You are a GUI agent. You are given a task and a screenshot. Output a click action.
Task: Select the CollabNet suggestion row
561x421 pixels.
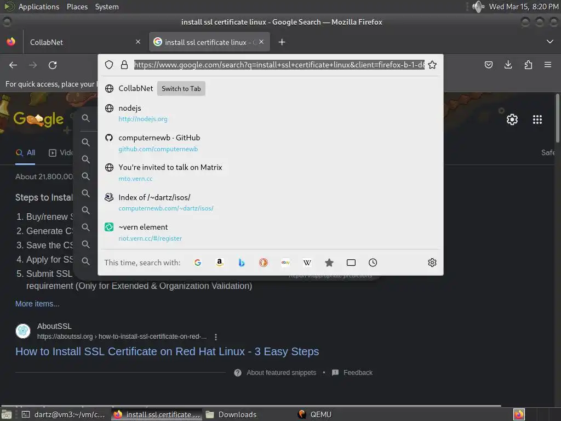271,88
